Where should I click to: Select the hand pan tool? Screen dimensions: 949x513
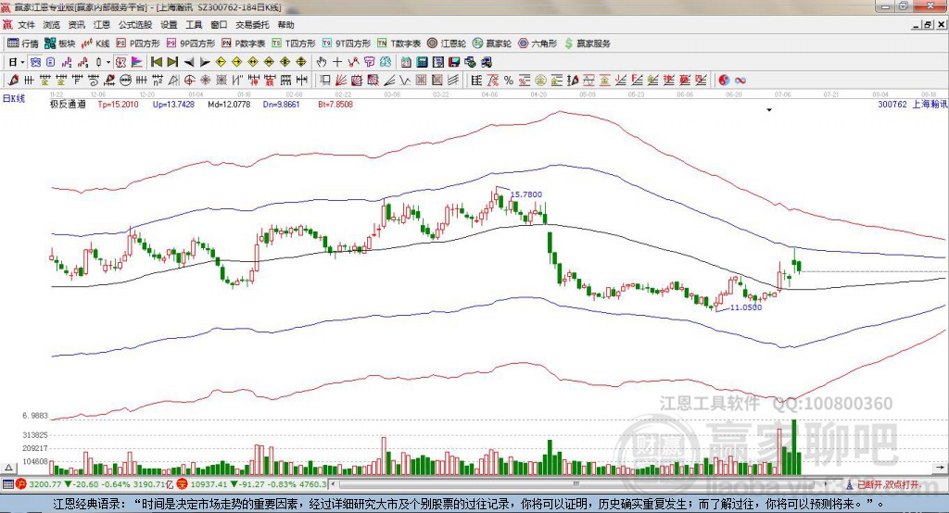point(322,62)
